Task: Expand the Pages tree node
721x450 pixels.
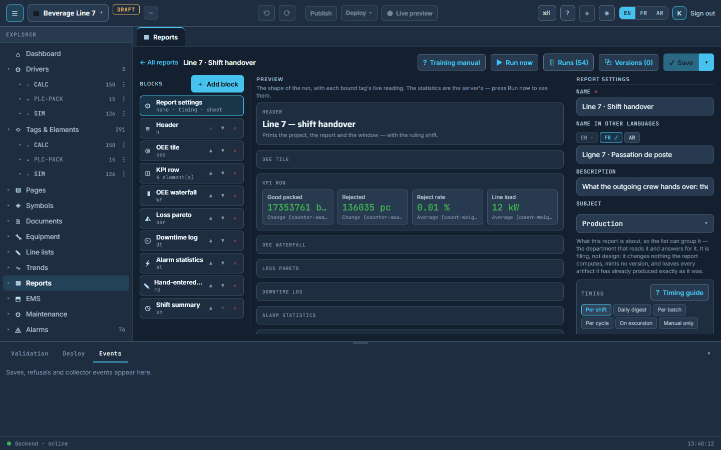Action: click(9, 190)
